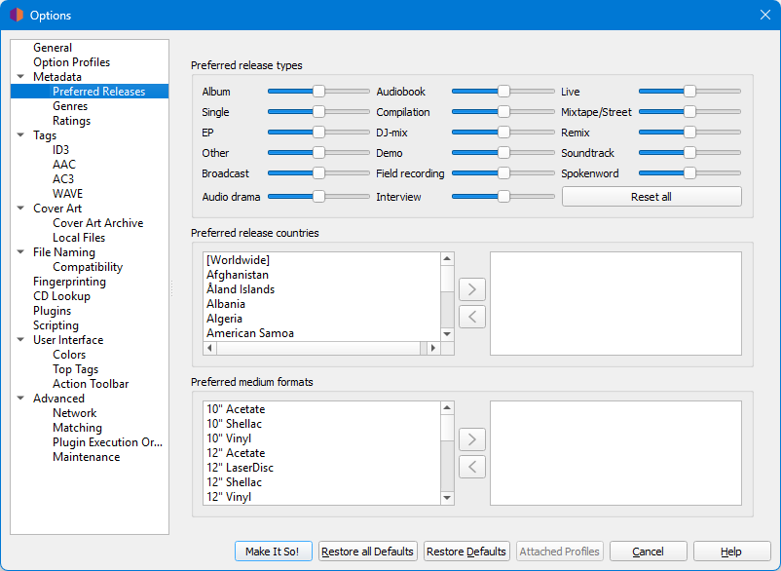Click remove arrow for preferred release countries

click(471, 317)
